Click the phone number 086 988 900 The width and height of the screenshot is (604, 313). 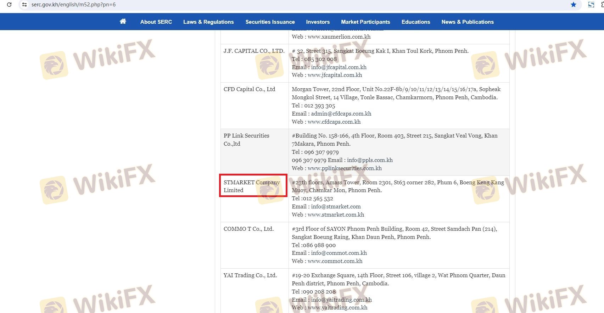click(319, 245)
